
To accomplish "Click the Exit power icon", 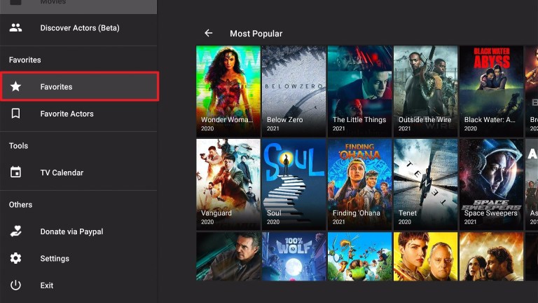I will pos(15,285).
